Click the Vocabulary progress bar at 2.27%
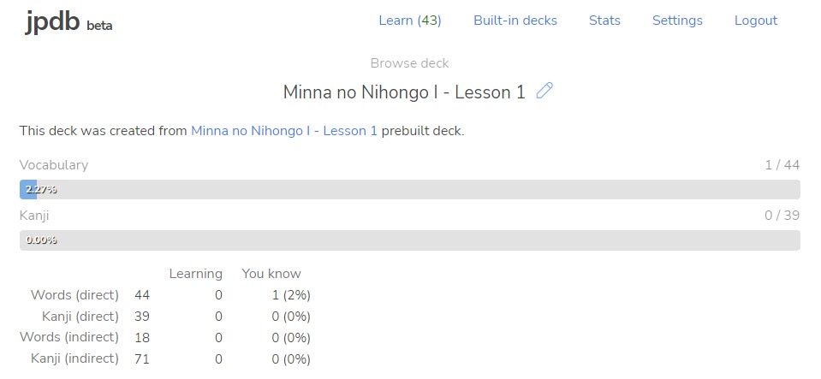Viewport: 821px width, 379px height. click(x=410, y=190)
